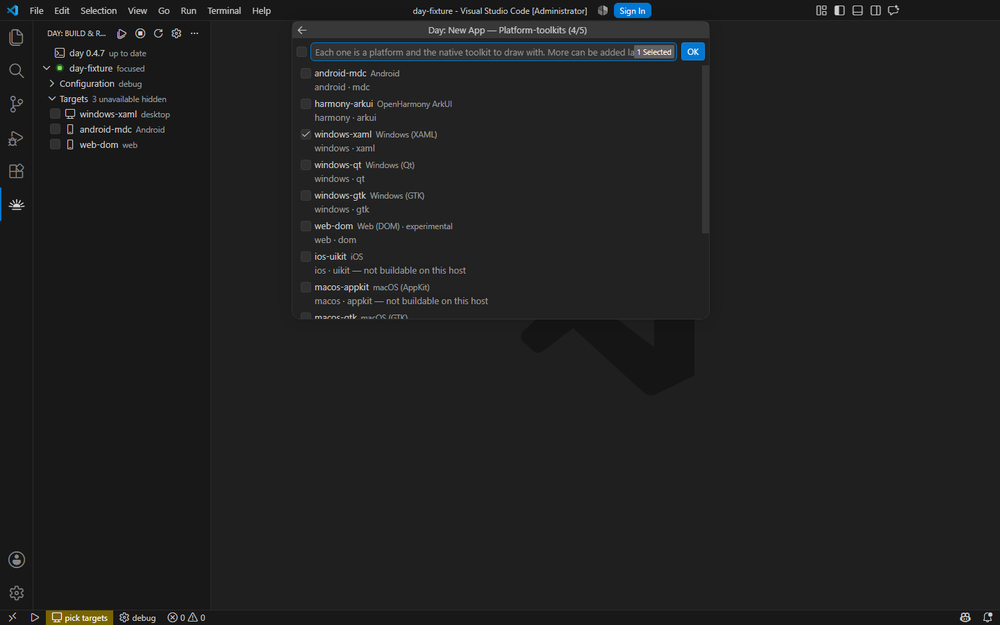Click the VS Code logo icon
Screen dimensions: 1000x625
pos(12,10)
